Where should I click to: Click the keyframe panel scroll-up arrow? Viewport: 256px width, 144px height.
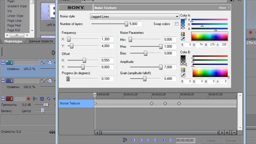(240, 95)
